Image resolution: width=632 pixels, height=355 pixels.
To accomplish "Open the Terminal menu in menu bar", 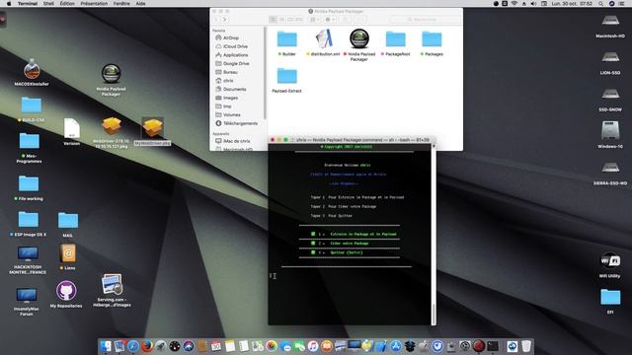I will [x=28, y=3].
